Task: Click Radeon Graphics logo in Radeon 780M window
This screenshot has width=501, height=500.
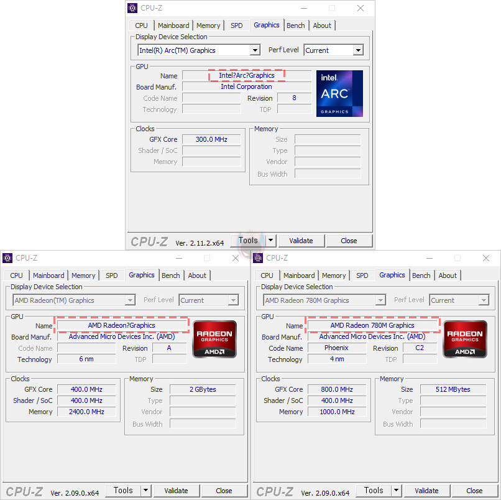Action: pyautogui.click(x=465, y=339)
